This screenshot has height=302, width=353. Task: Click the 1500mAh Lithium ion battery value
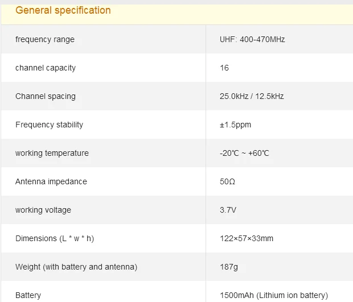[x=274, y=295]
